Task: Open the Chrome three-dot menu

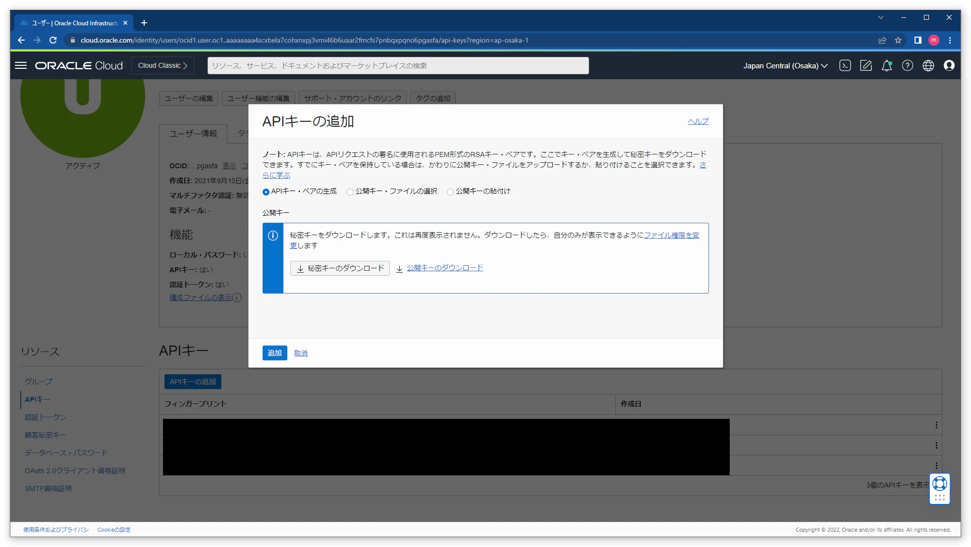Action: 950,40
